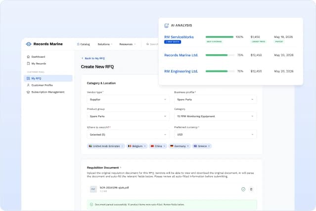Remove the Germany country tag

click(x=188, y=146)
